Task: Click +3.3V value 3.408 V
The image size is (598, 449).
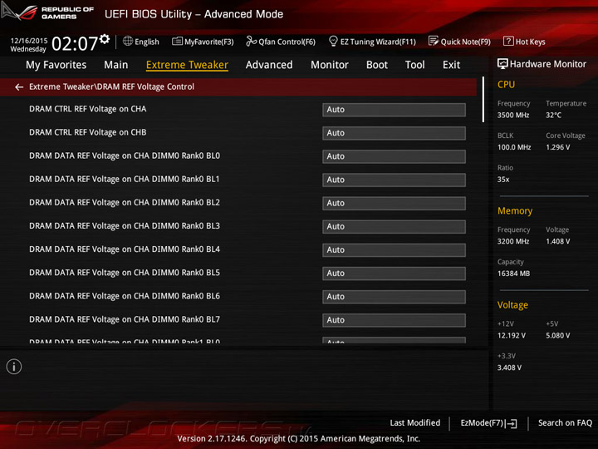Action: (509, 368)
